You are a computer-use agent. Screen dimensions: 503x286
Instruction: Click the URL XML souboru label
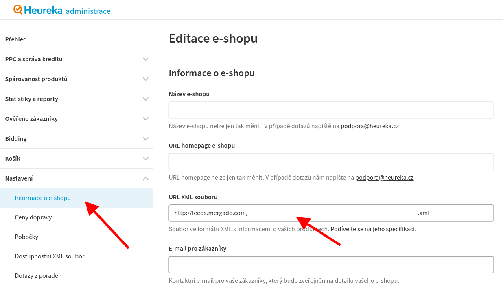193,197
